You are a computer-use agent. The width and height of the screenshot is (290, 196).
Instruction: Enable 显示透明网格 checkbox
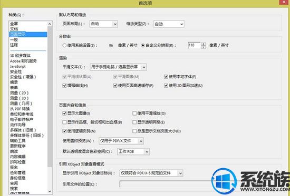tap(134, 122)
